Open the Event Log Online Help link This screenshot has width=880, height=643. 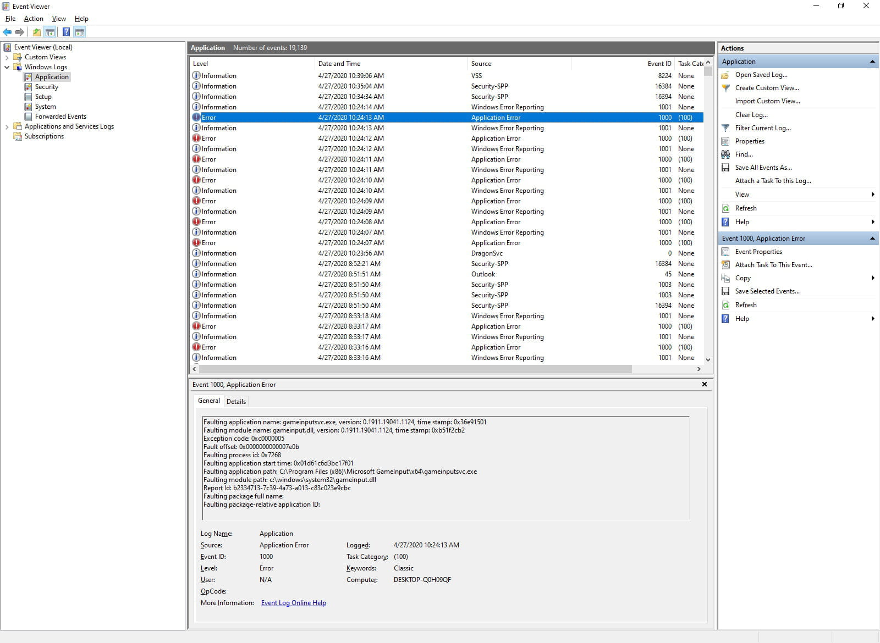(293, 603)
